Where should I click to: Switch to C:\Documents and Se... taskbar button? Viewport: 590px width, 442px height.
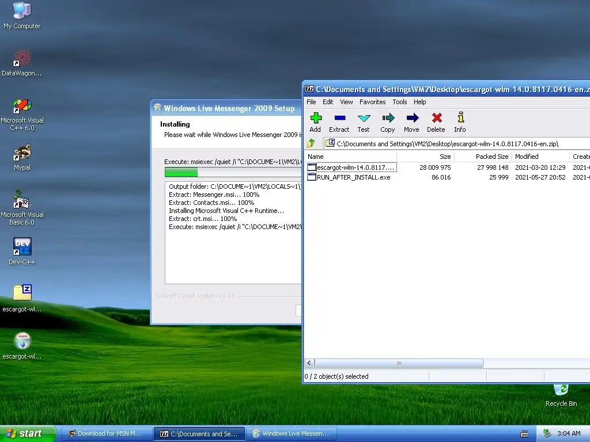point(199,434)
